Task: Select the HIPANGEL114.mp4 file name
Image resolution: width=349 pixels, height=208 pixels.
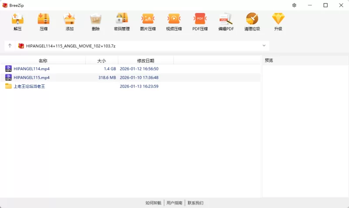Action: pos(31,69)
